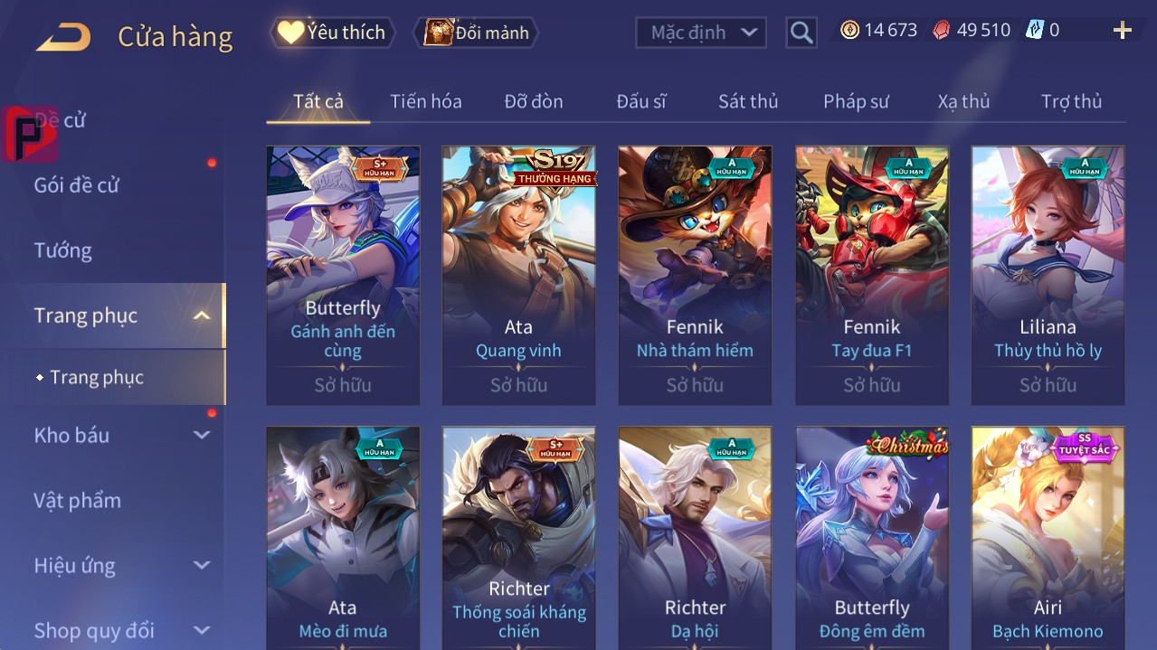
Task: Select the Tiến hóa tab
Action: [426, 101]
